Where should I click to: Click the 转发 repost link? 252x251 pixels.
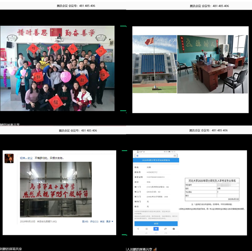tap(102, 222)
